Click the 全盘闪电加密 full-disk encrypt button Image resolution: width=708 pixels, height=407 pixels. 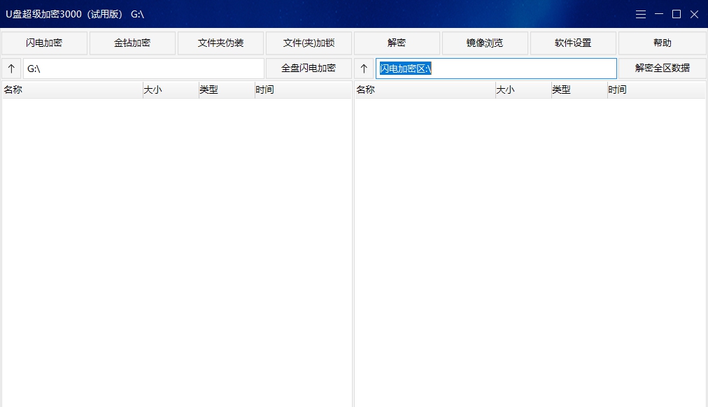(x=309, y=68)
